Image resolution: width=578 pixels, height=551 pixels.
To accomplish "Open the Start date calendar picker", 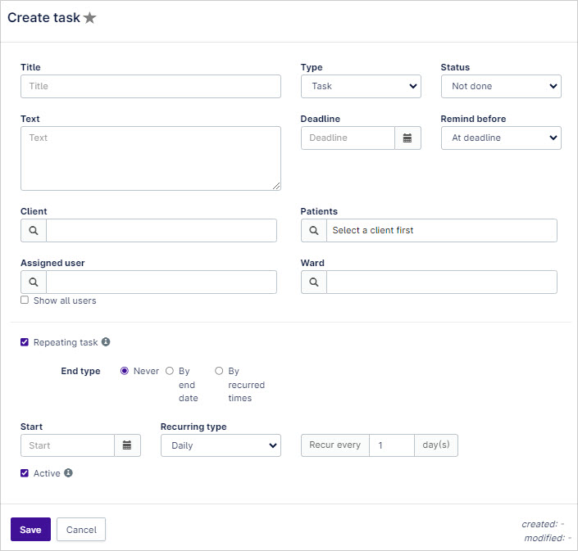I will coord(127,445).
